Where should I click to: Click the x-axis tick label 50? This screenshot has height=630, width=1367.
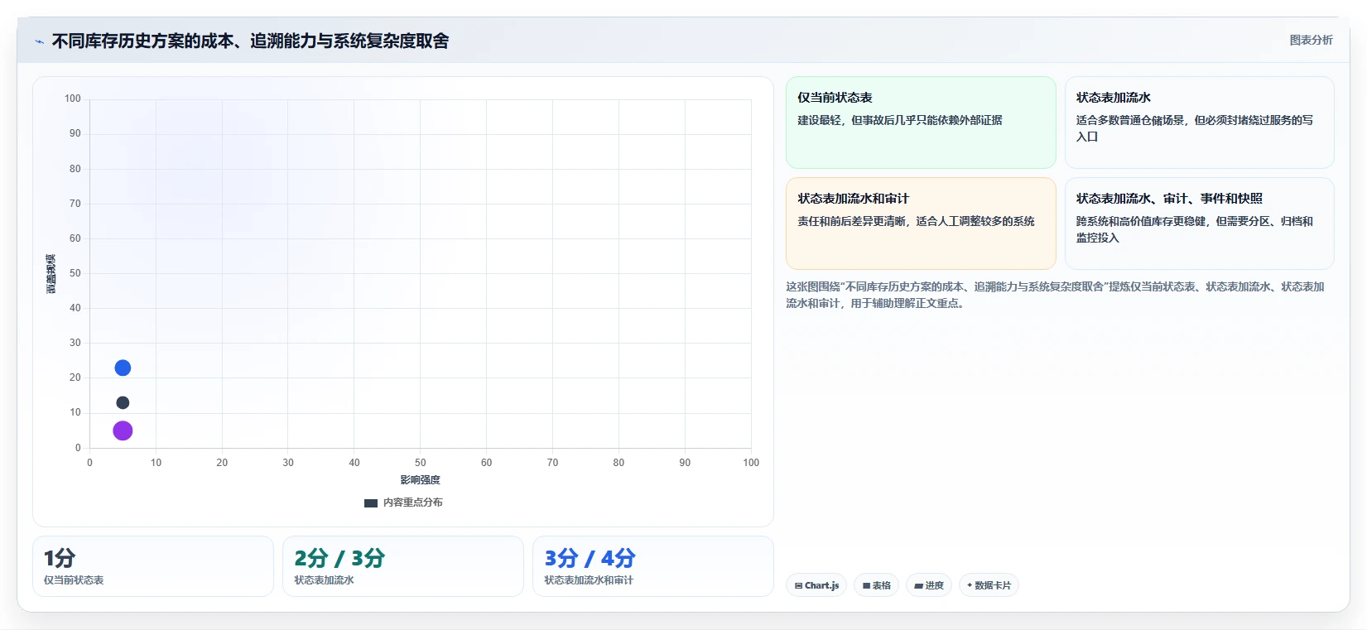[420, 463]
